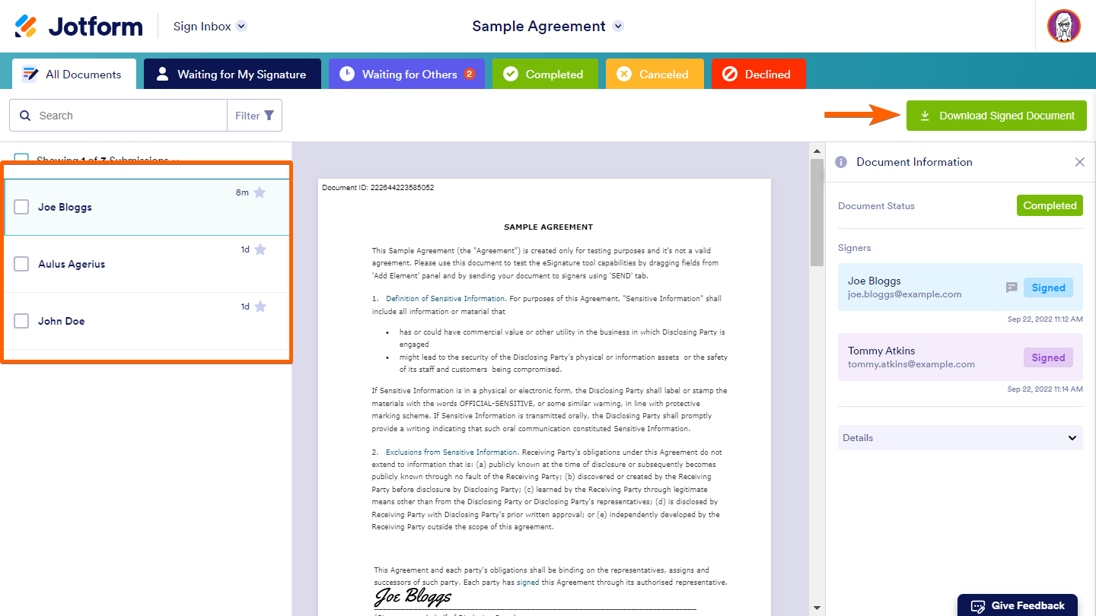
Task: Click Download Signed Document button
Action: click(996, 116)
